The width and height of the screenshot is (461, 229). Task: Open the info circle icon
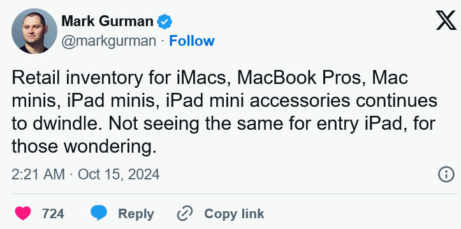pyautogui.click(x=446, y=174)
